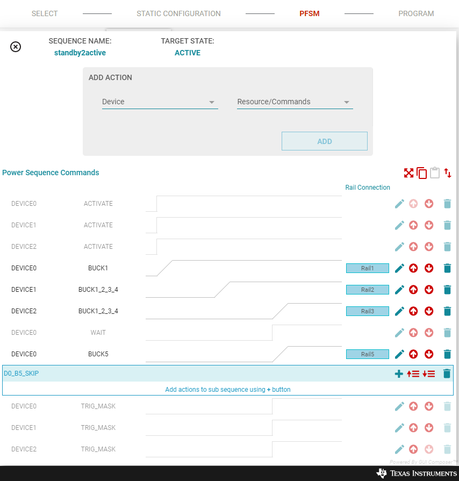
Task: Click the copy sequence icon
Action: (x=422, y=173)
